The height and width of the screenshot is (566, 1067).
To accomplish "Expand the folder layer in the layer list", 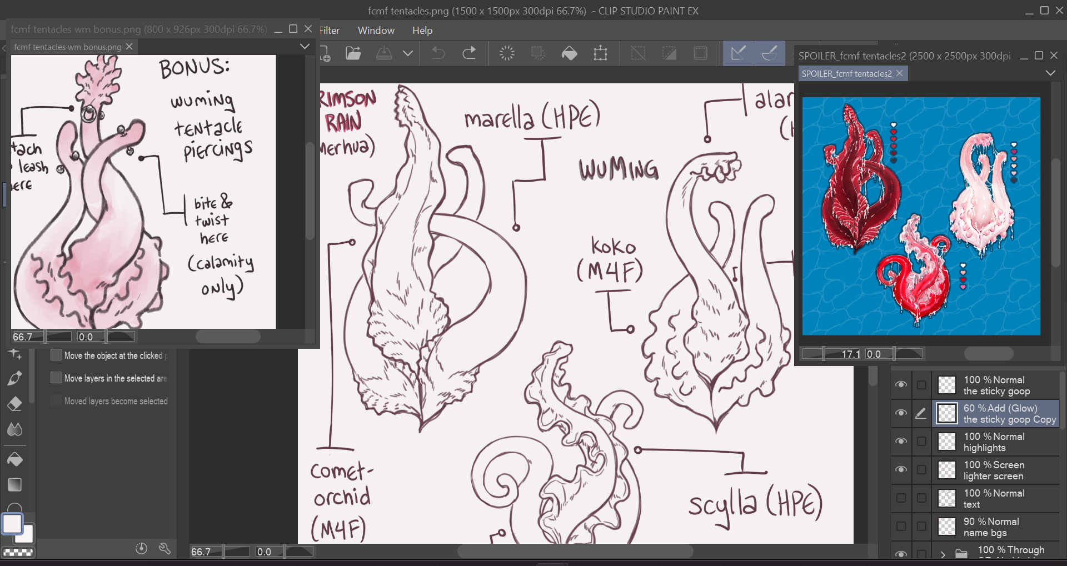I will pos(943,554).
